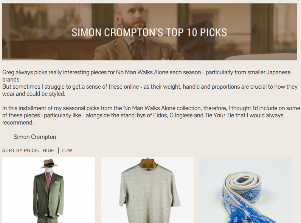Open the green suit product thumbnail
Screen dimensions: 301x223
[48, 190]
